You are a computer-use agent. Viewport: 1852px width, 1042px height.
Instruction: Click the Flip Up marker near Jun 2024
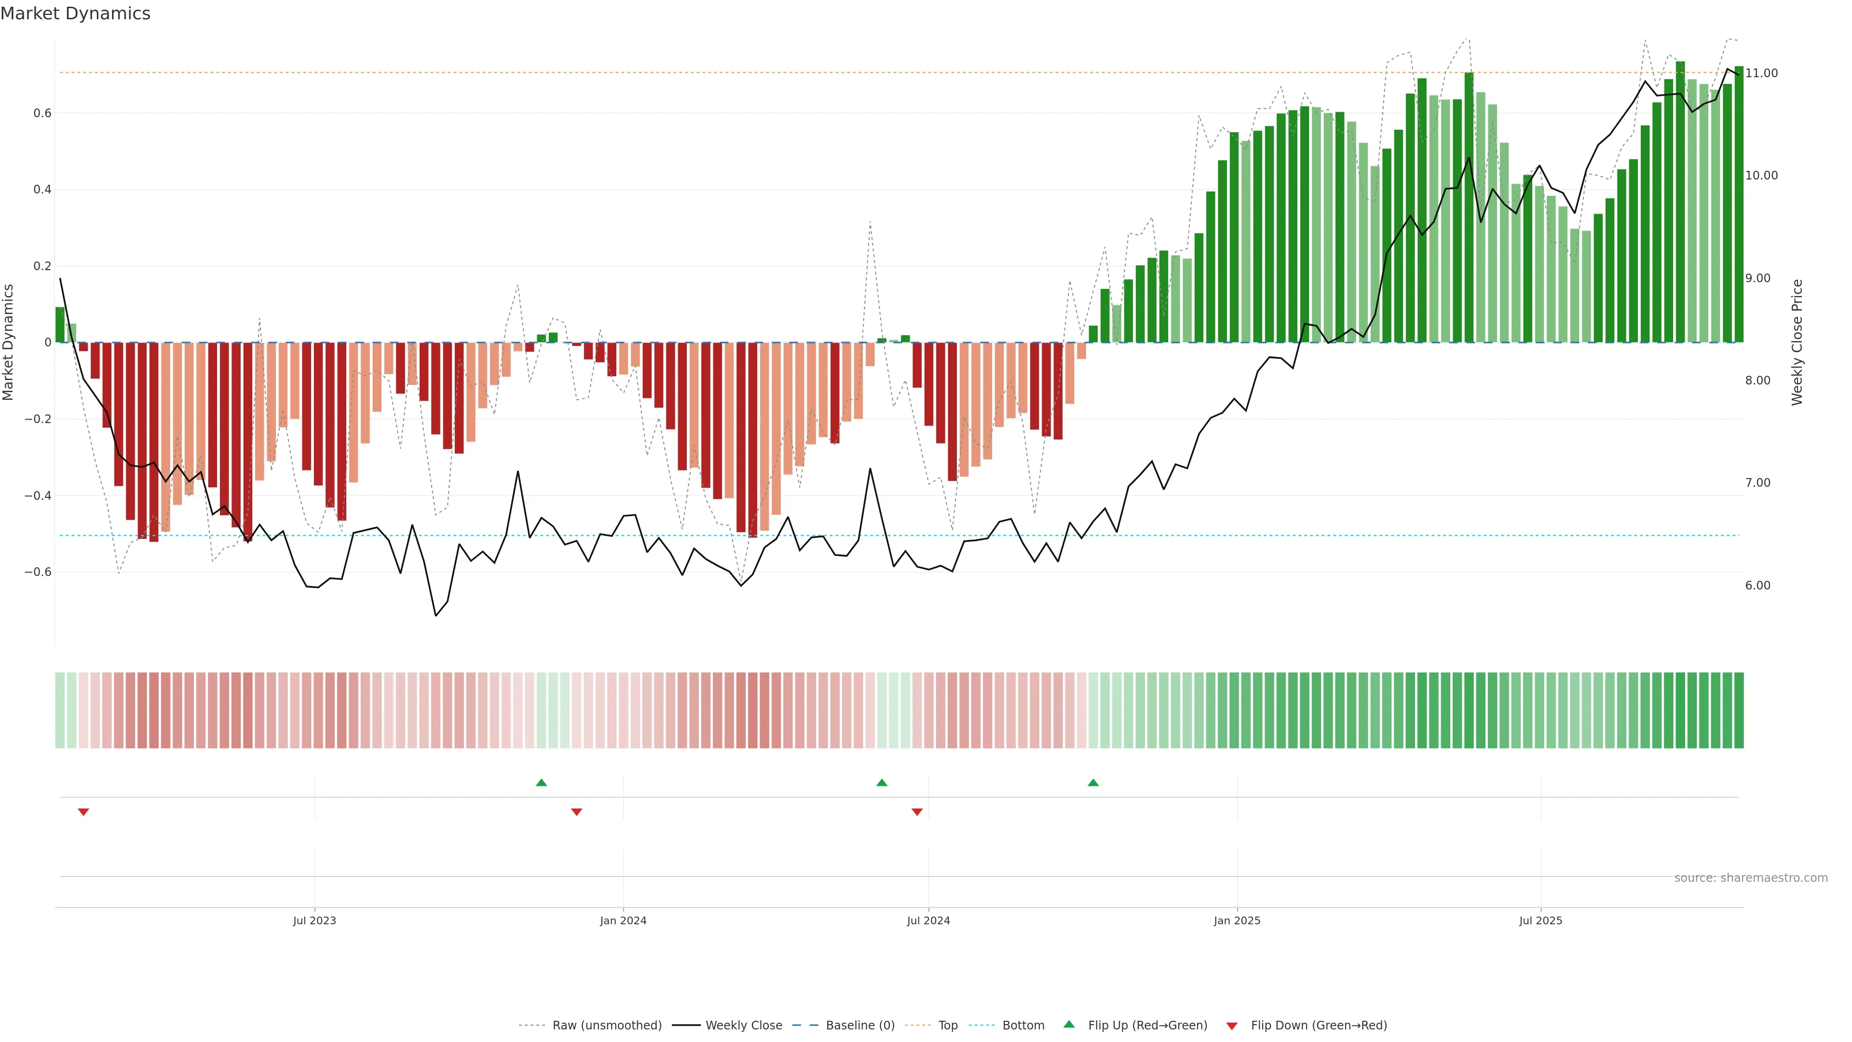[x=882, y=782]
